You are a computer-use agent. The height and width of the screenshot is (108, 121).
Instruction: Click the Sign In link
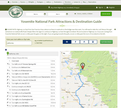[x=100, y=7]
